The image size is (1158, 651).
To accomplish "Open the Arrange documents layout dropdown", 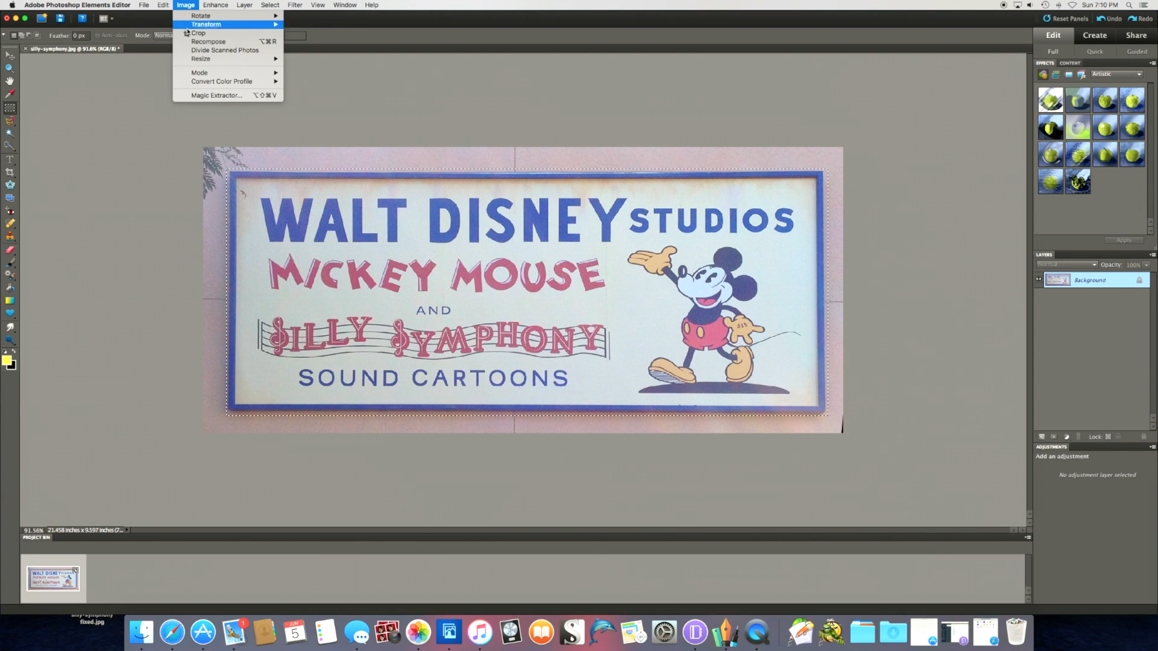I will [x=106, y=19].
